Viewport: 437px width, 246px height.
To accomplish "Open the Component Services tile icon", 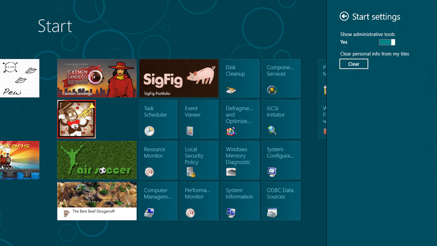I will coord(272,90).
